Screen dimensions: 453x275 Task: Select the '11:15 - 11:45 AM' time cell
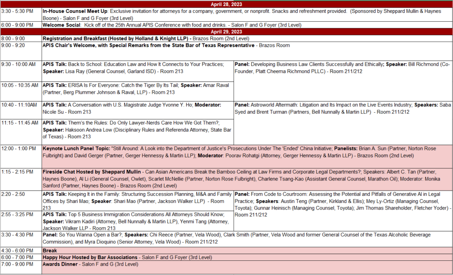(21, 132)
